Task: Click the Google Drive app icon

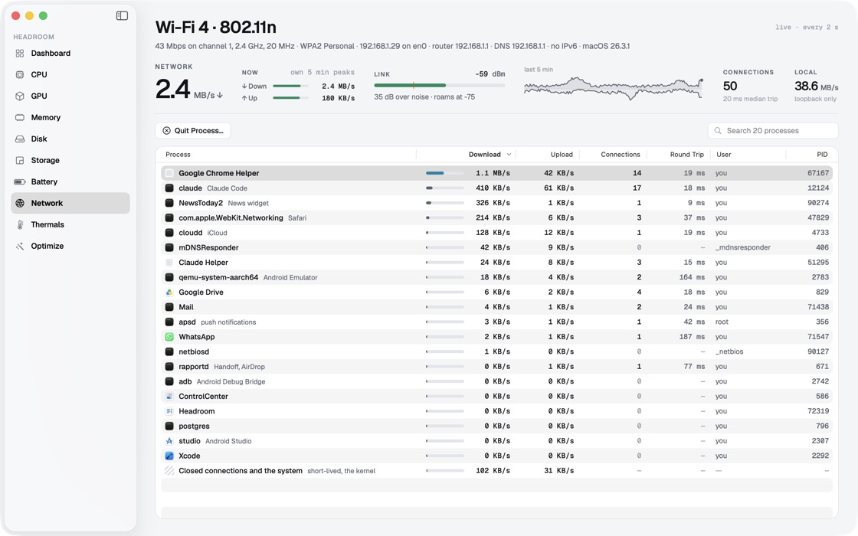Action: (169, 292)
